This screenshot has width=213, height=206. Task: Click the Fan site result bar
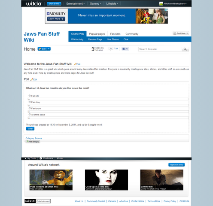click(x=108, y=99)
